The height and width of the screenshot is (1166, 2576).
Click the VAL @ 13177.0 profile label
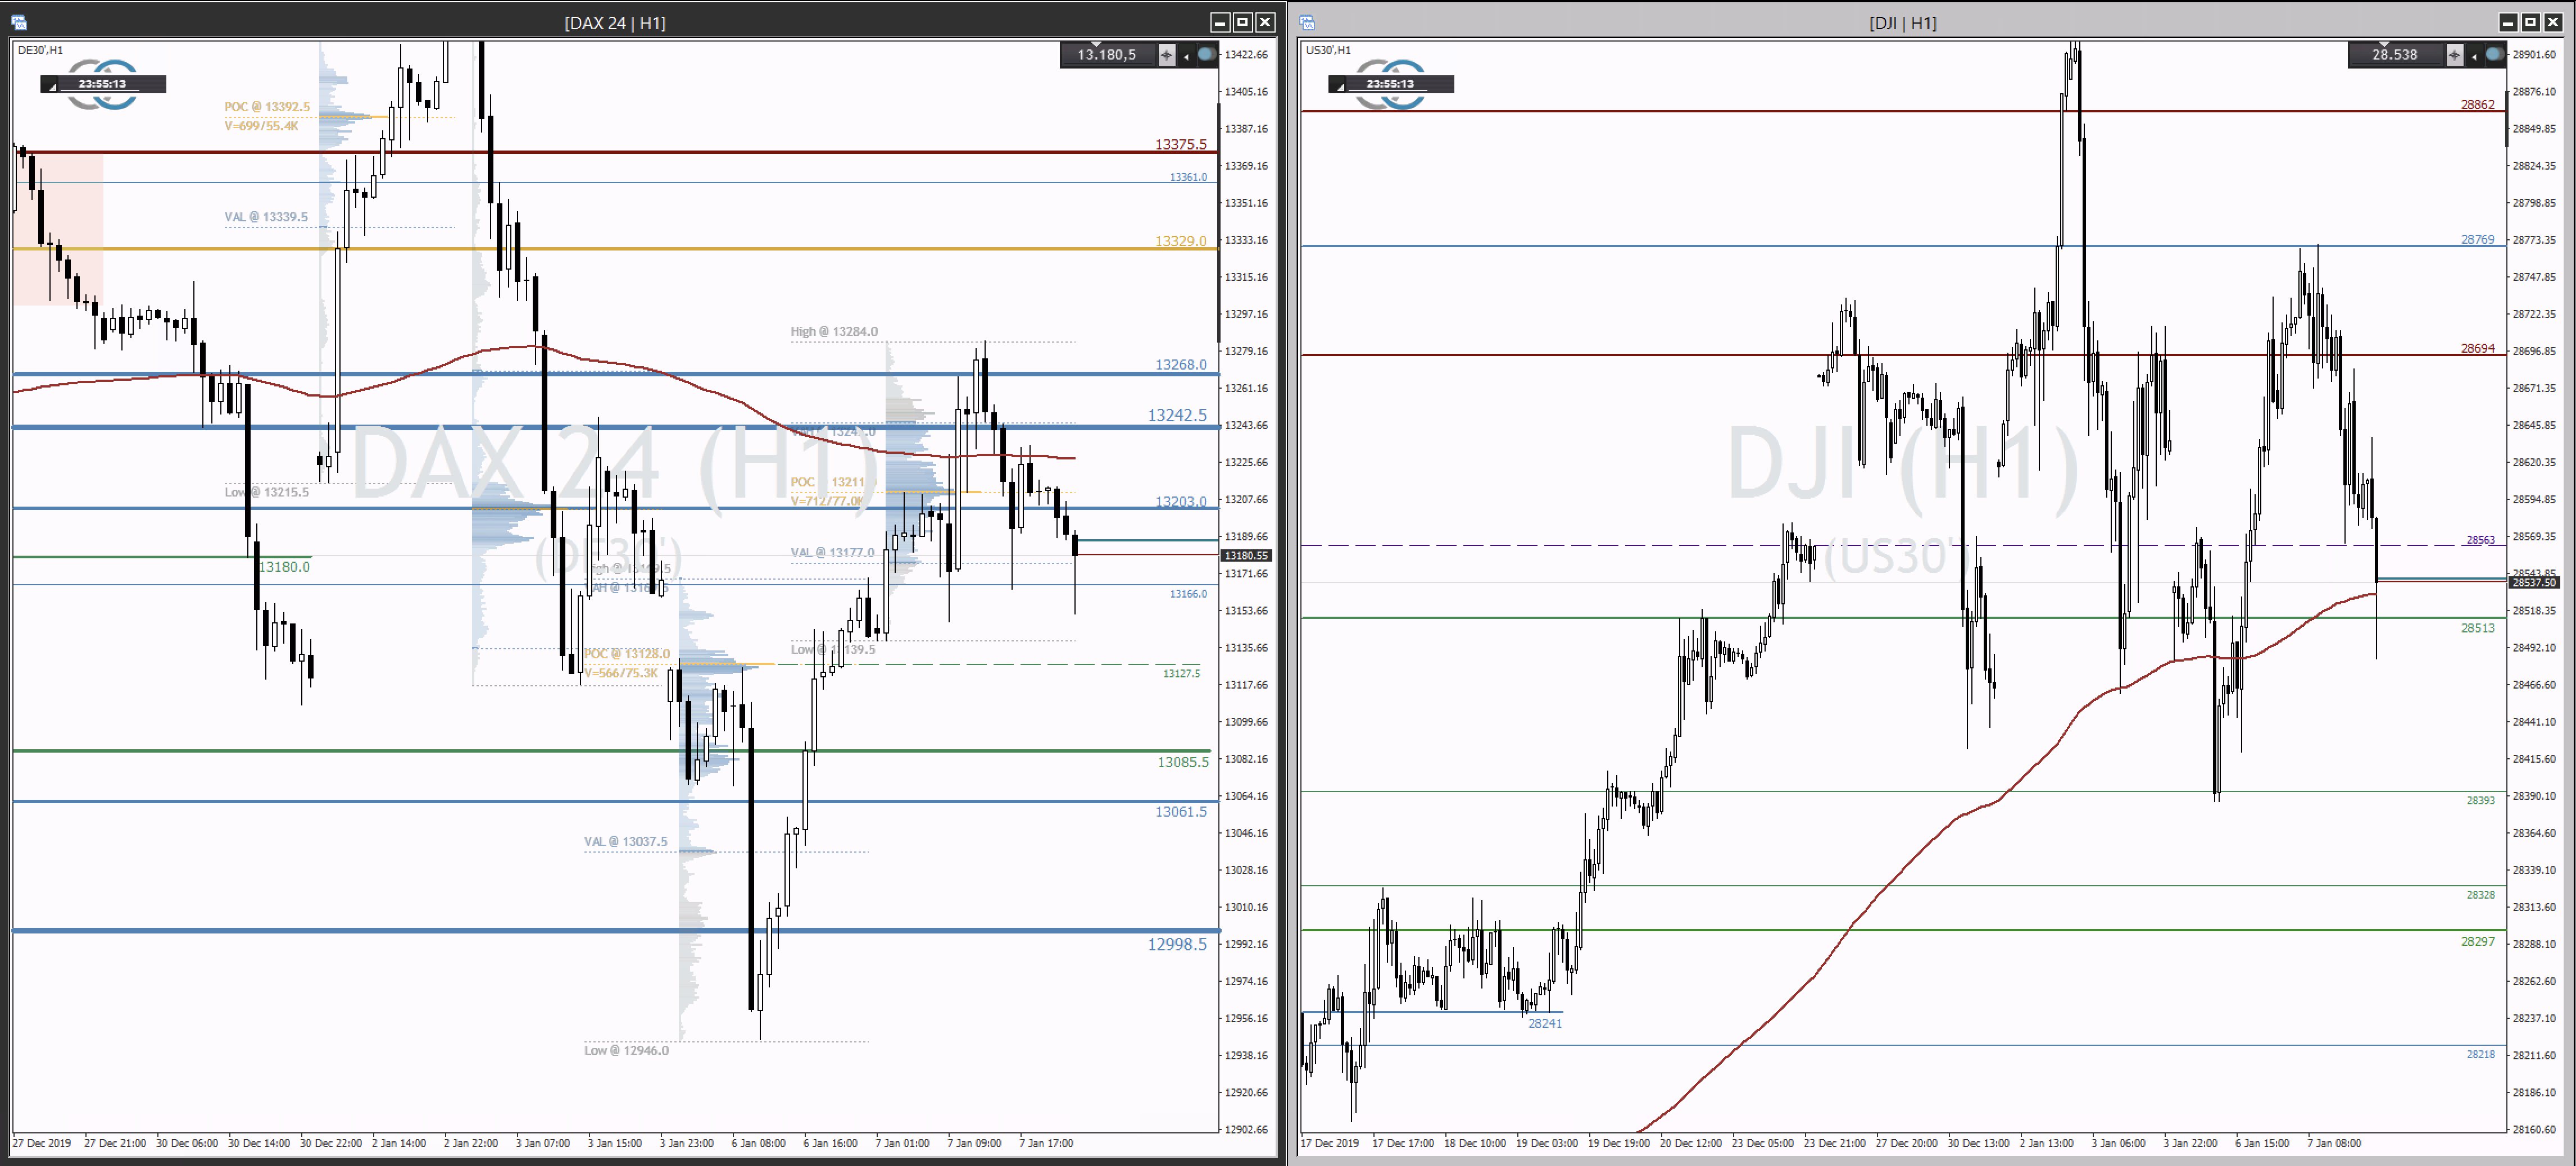click(832, 553)
